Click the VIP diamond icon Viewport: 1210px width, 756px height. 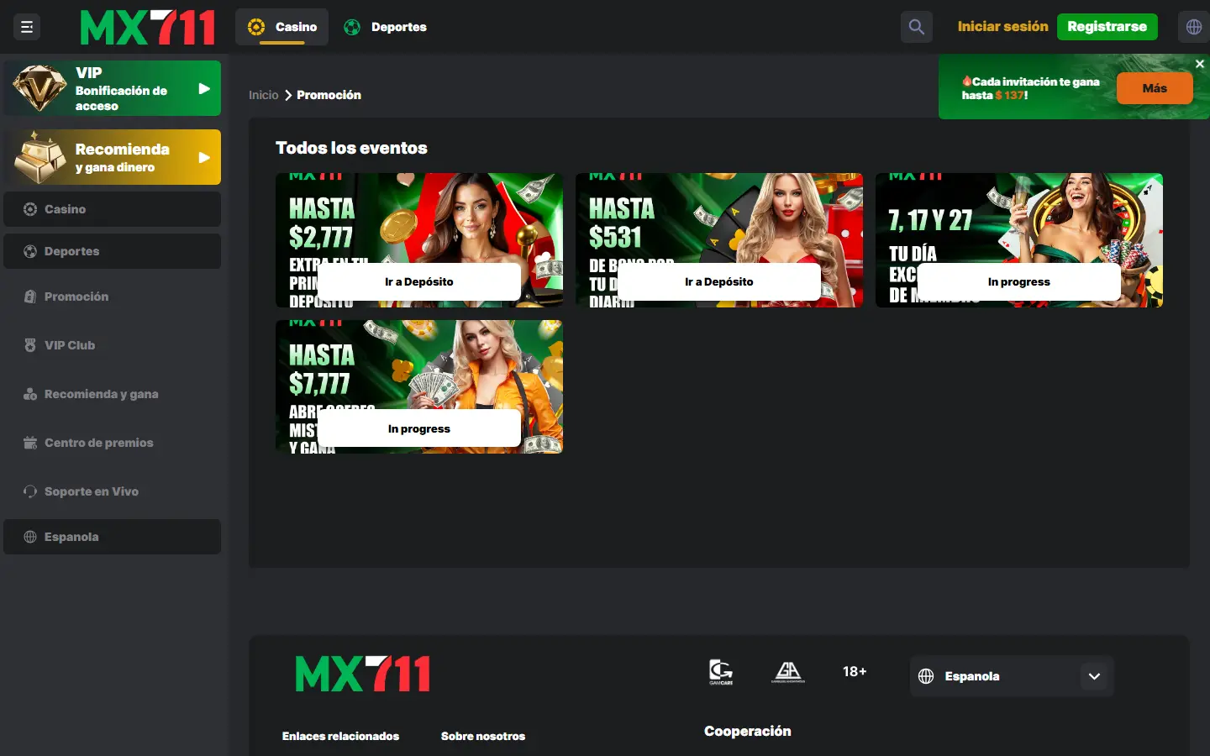(x=39, y=88)
